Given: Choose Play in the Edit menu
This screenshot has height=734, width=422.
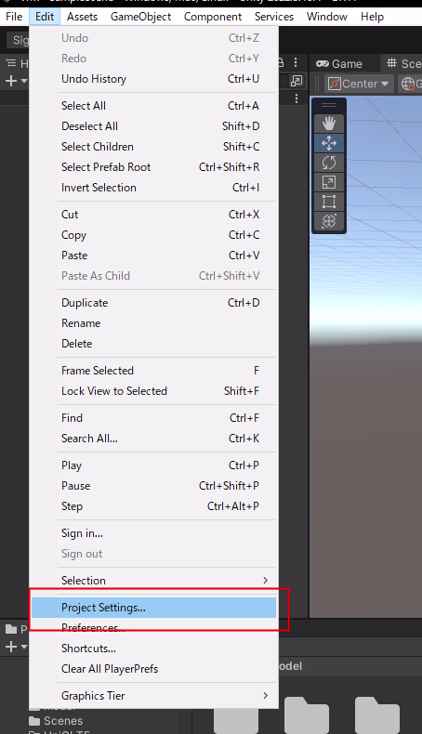Looking at the screenshot, I should tap(153, 465).
